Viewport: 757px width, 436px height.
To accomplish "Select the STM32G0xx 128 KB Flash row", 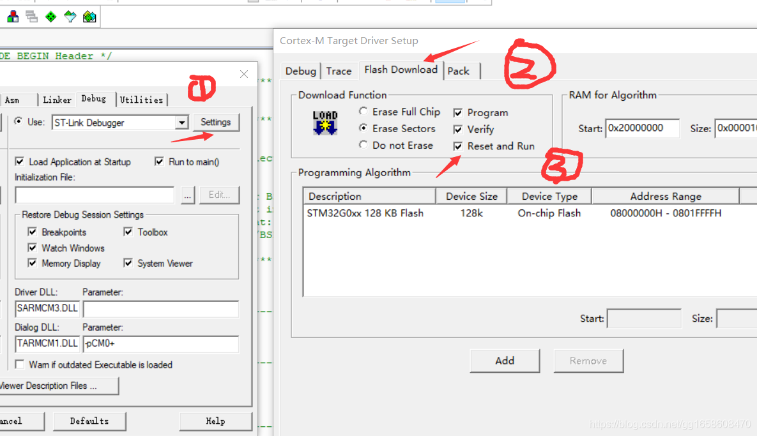I will pyautogui.click(x=365, y=213).
